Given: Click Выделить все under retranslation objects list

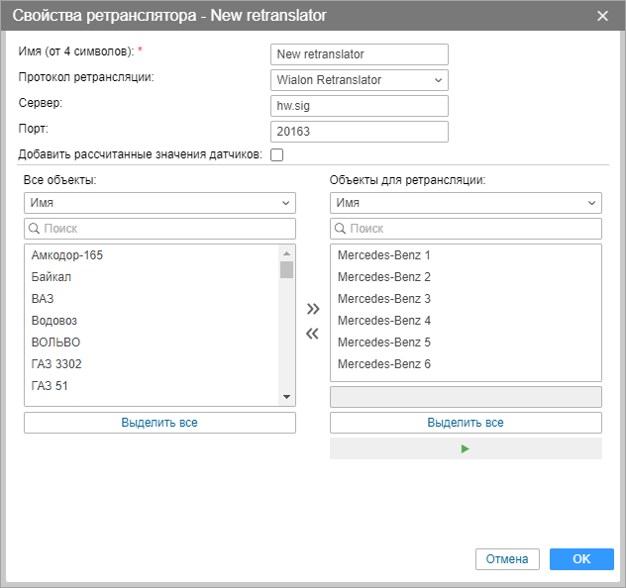Looking at the screenshot, I should pyautogui.click(x=466, y=423).
